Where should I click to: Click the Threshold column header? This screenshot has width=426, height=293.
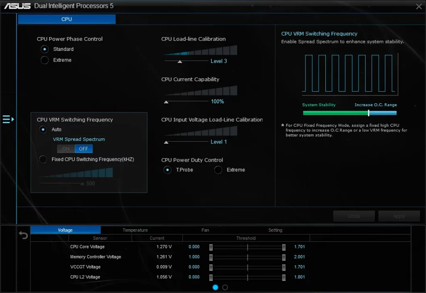pyautogui.click(x=246, y=238)
